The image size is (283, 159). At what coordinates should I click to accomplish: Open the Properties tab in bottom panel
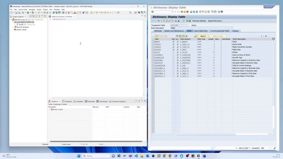(67, 101)
